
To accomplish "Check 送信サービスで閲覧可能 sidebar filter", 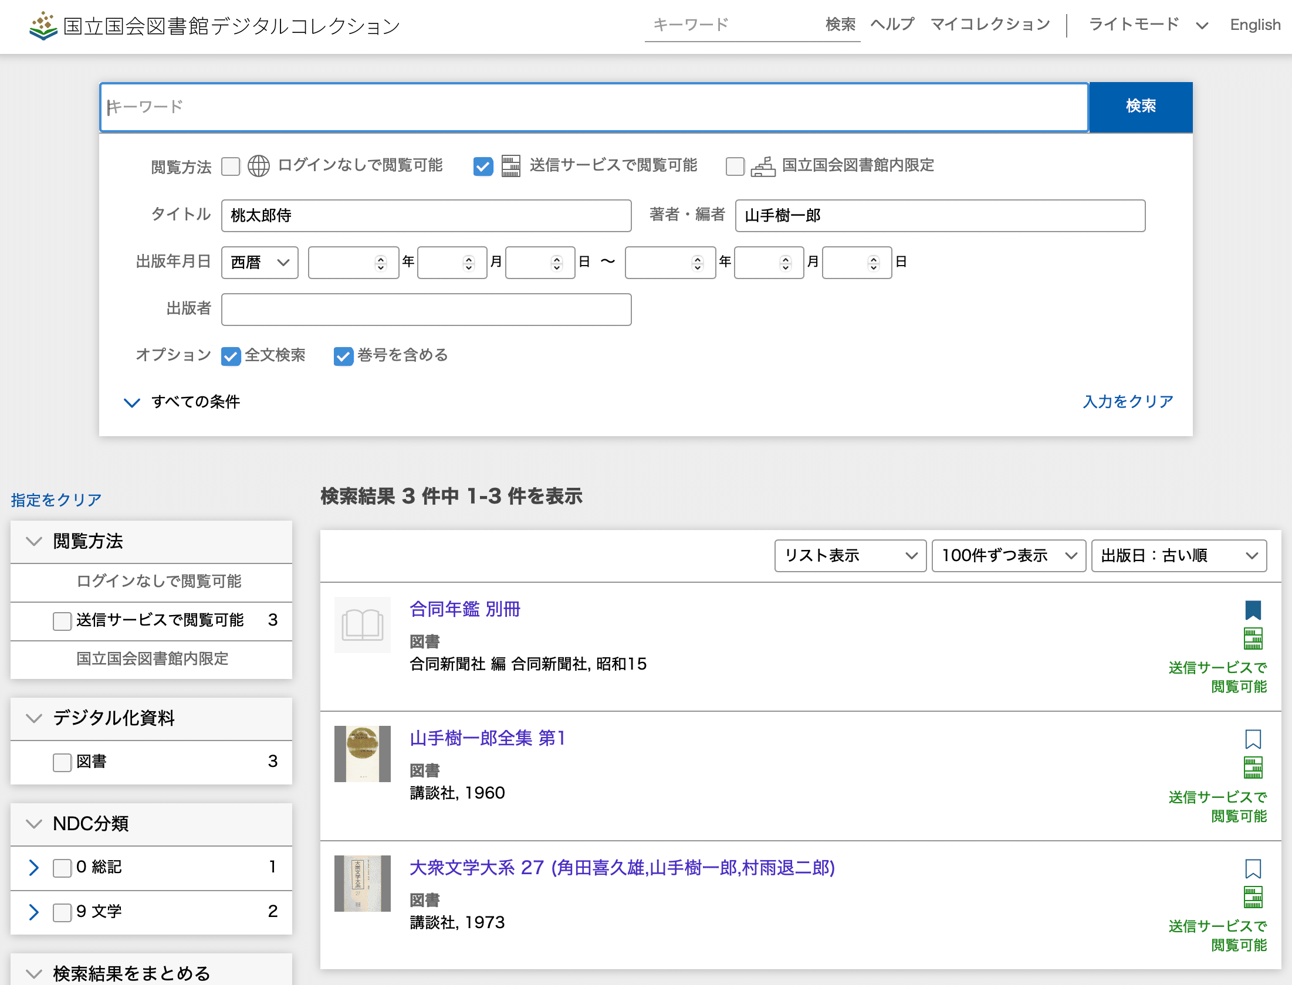I will [x=62, y=621].
